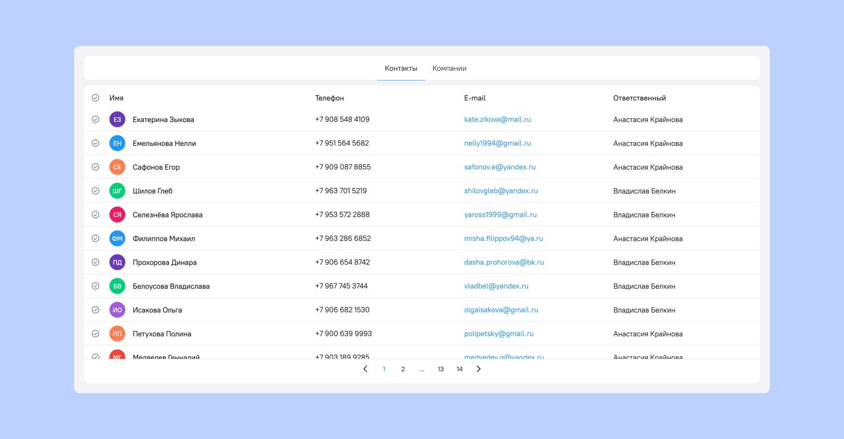Image resolution: width=844 pixels, height=439 pixels.
Task: Check the Исакова Ольга row checkbox
Action: (x=95, y=310)
